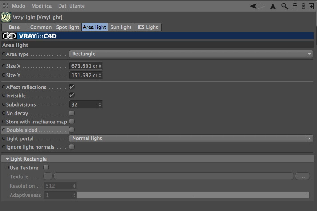Open the search magnifier icon
The image size is (317, 211).
point(285,6)
